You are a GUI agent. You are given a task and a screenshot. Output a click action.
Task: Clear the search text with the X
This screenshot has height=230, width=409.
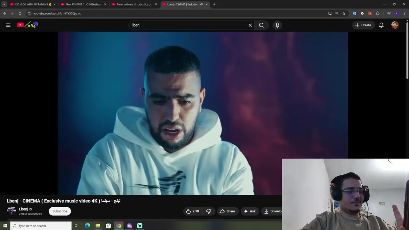250,25
